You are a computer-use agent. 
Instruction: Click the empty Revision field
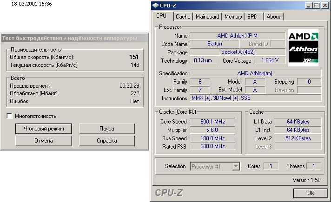pos(309,90)
